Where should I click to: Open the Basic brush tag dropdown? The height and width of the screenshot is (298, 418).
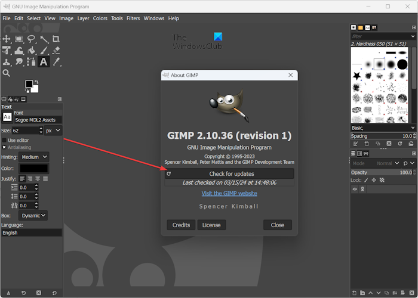coord(383,128)
